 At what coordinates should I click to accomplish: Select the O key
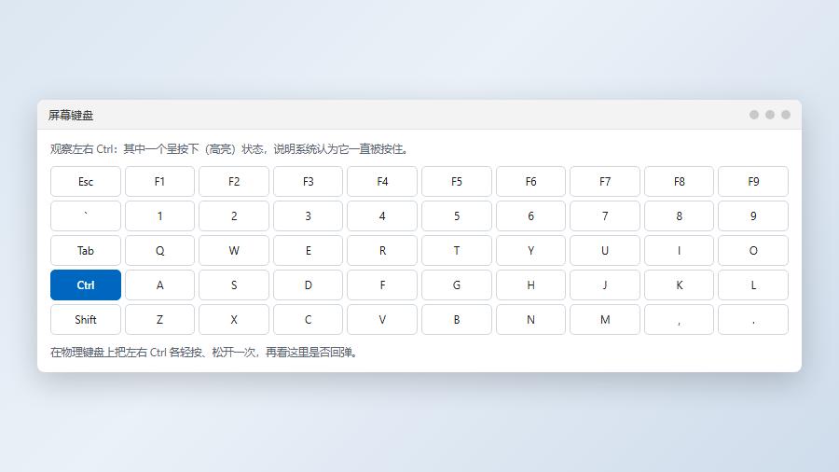(x=753, y=250)
